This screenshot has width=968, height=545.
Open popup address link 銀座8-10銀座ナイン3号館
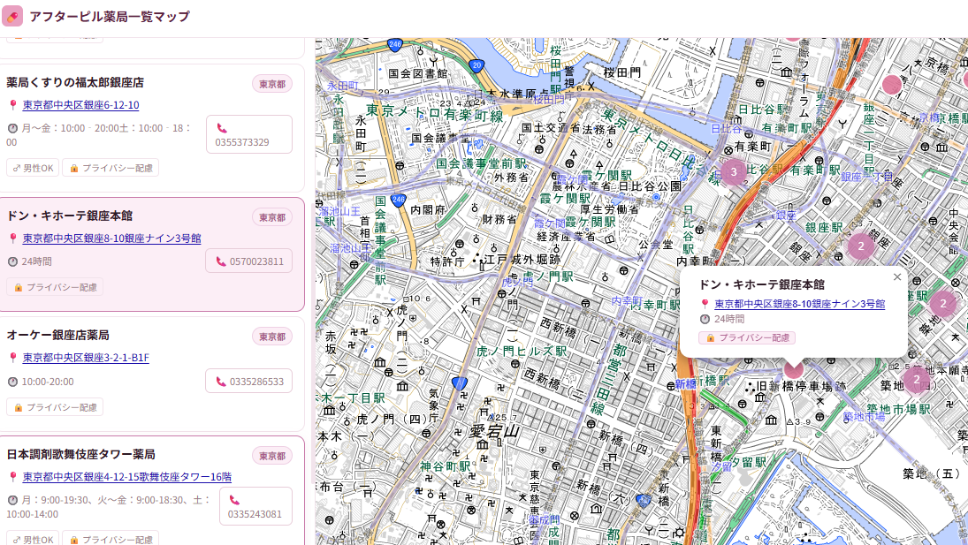coord(799,304)
